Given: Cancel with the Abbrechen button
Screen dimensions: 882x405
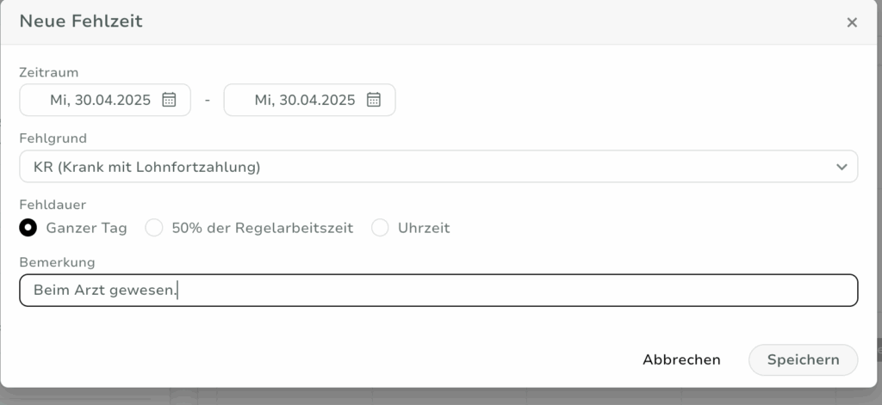Looking at the screenshot, I should point(681,360).
